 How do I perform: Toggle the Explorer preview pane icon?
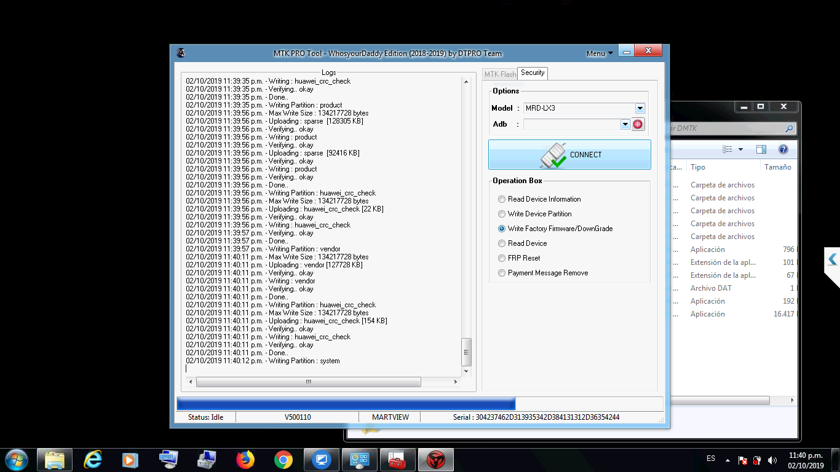coord(761,149)
